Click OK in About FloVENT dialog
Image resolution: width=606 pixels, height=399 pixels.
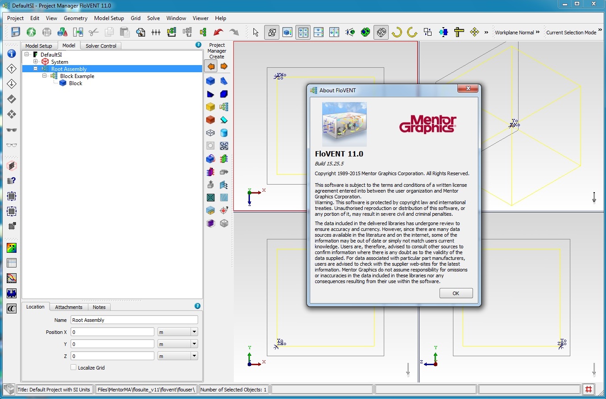pyautogui.click(x=456, y=293)
